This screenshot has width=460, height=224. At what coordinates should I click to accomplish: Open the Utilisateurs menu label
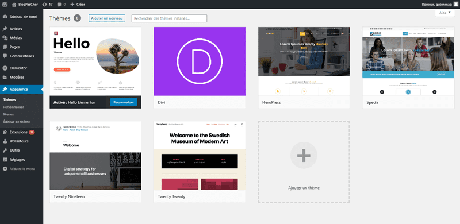point(19,141)
